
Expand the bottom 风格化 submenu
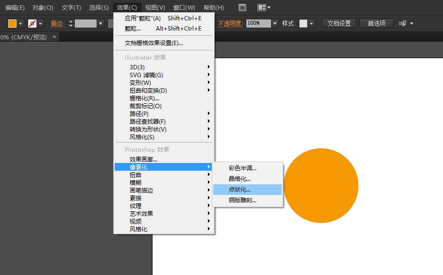click(164, 229)
